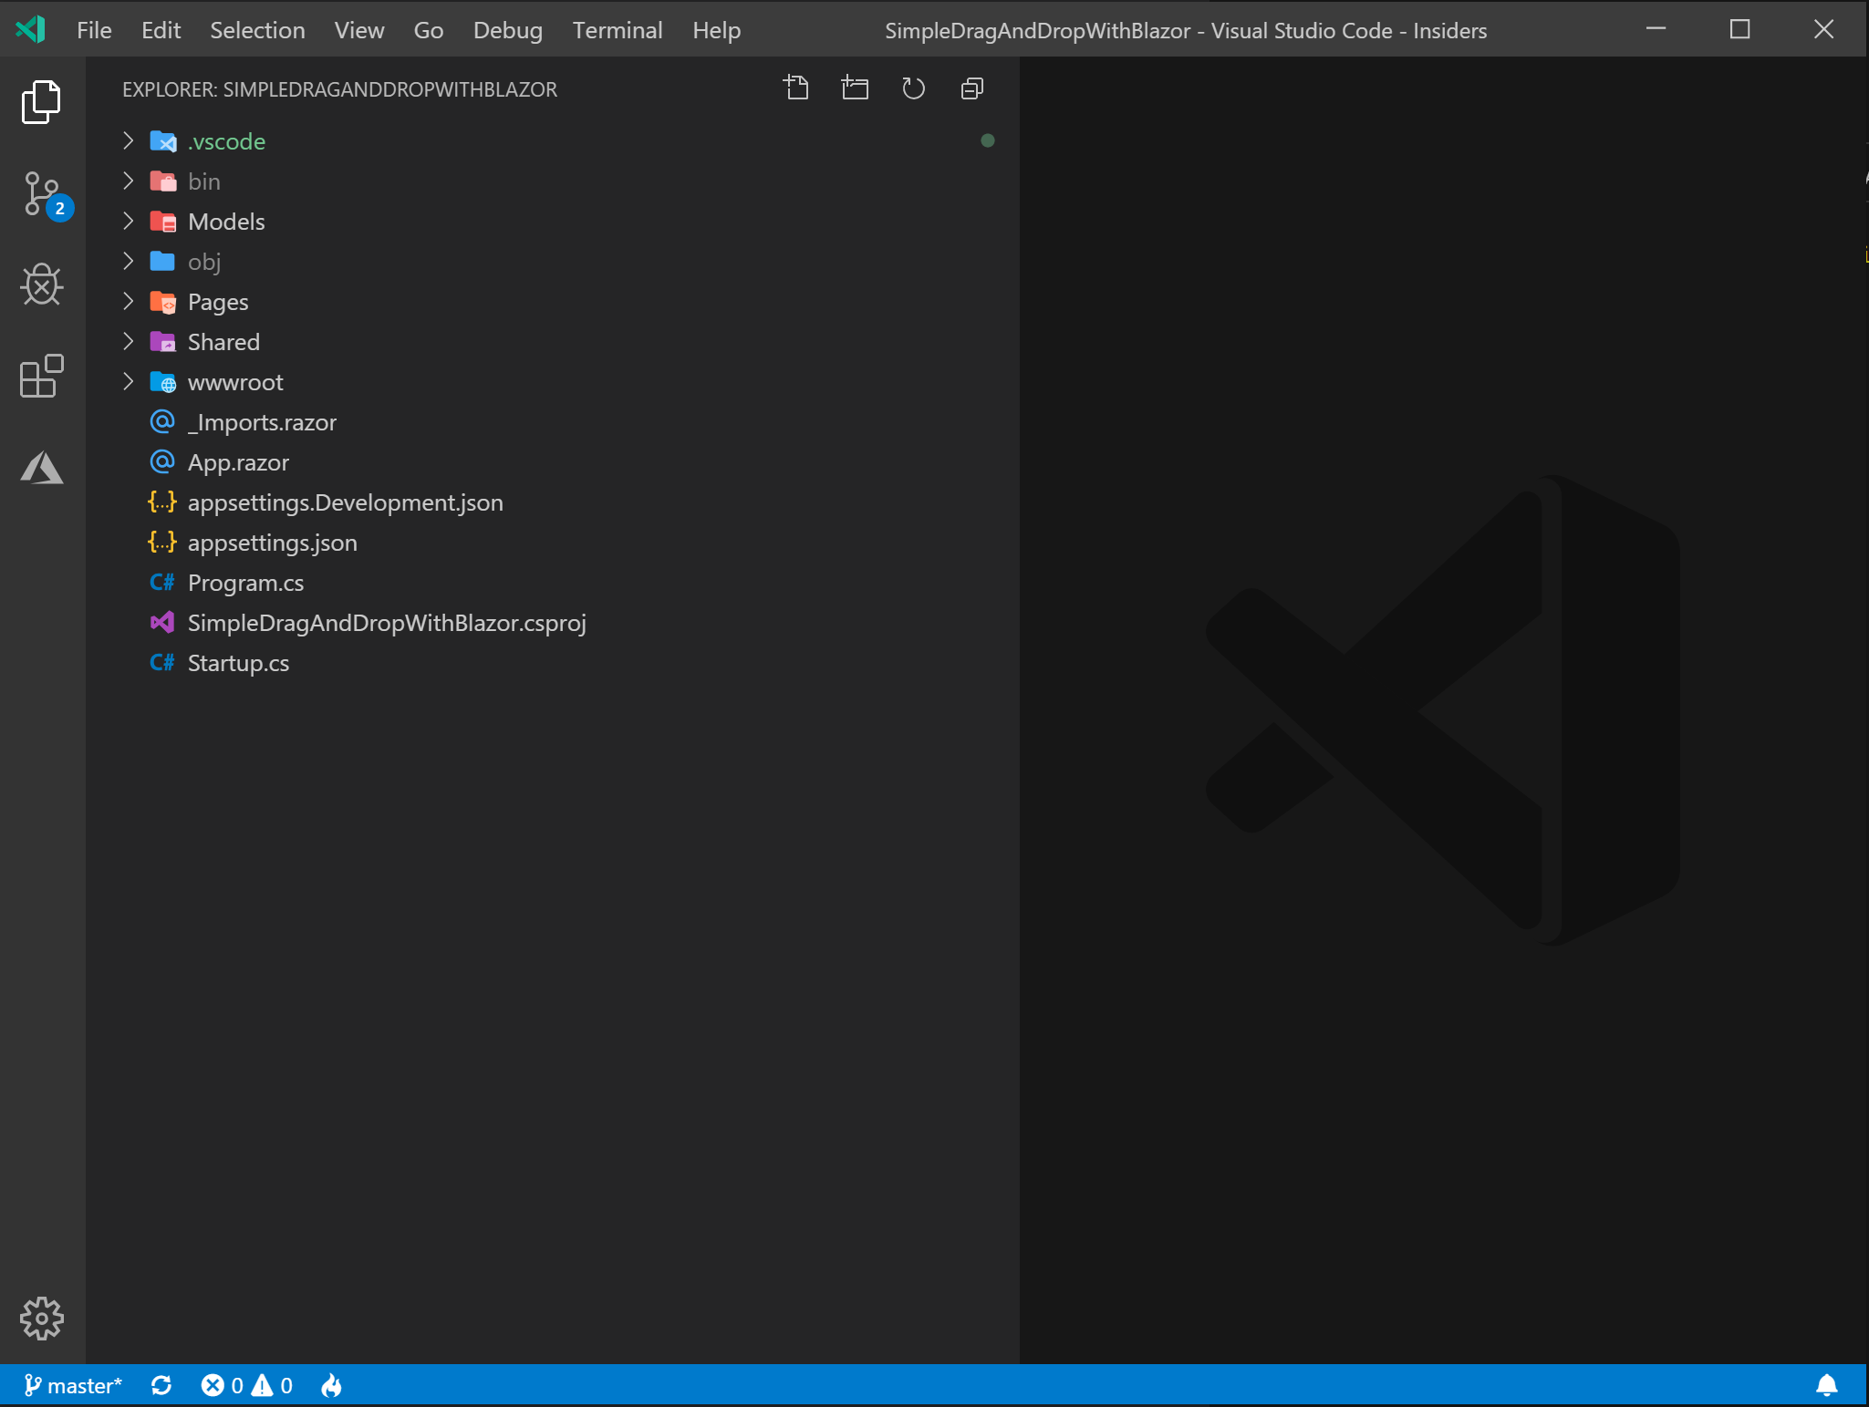Open the View menu
The height and width of the screenshot is (1407, 1869).
point(359,30)
